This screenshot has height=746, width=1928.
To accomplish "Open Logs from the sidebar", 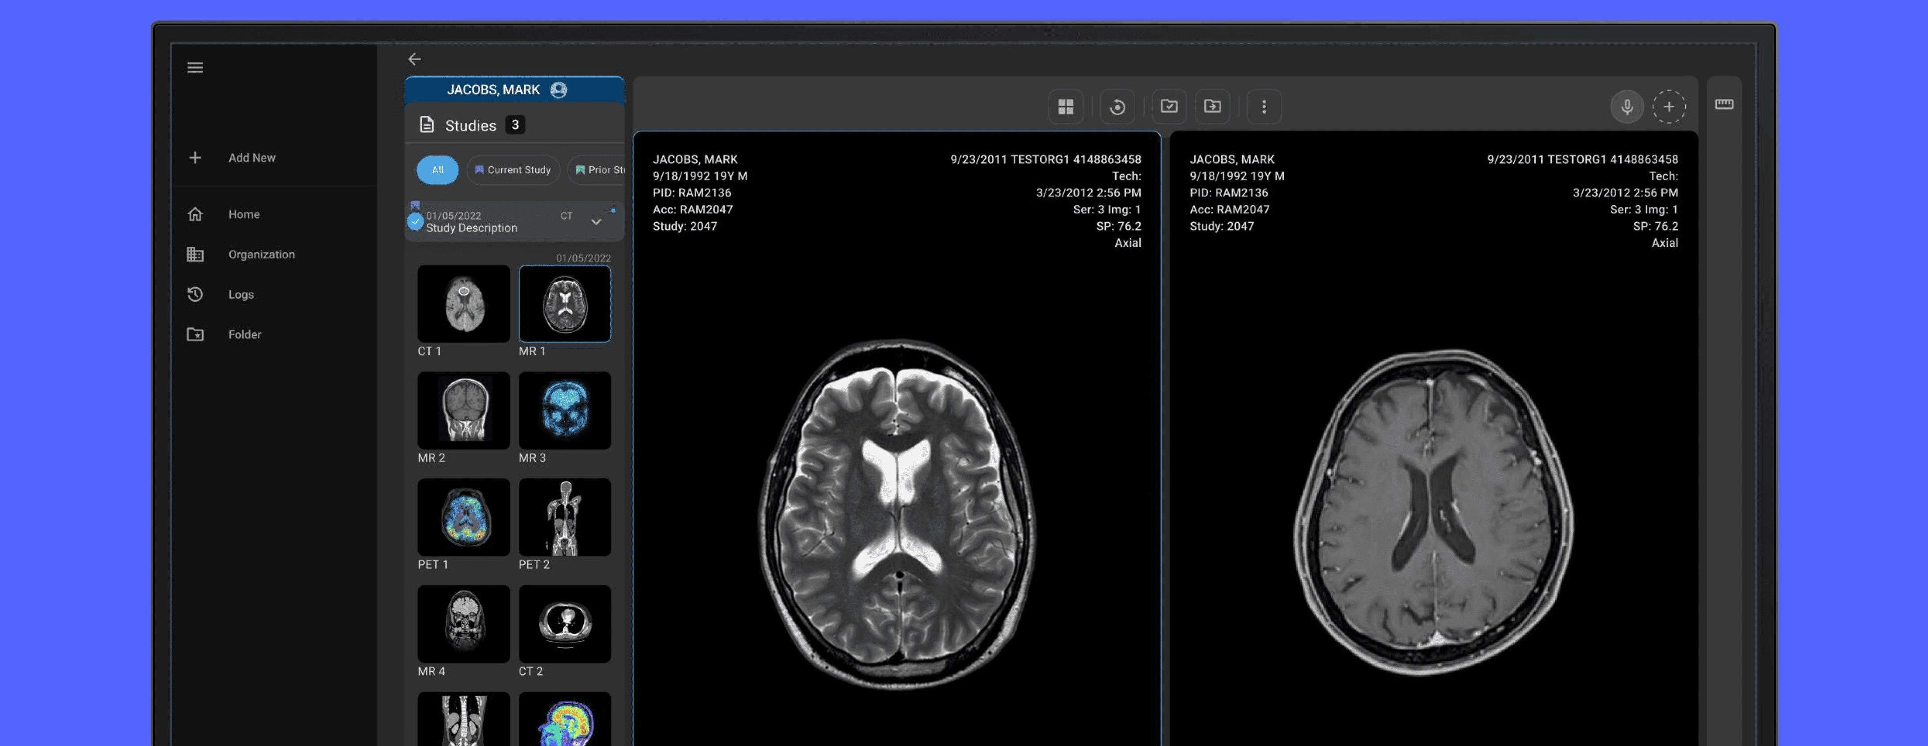I will 240,294.
